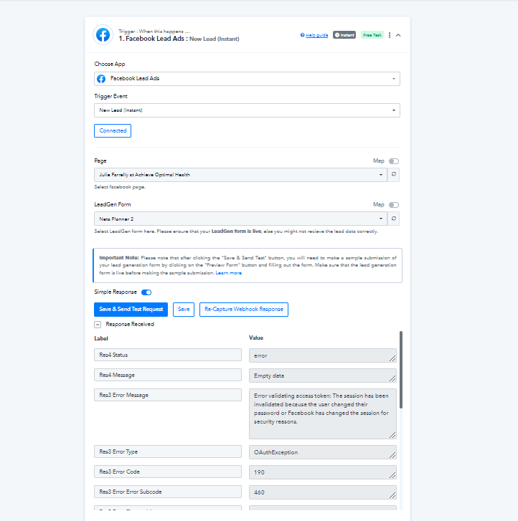
Task: Click the Connected button
Action: click(x=113, y=130)
